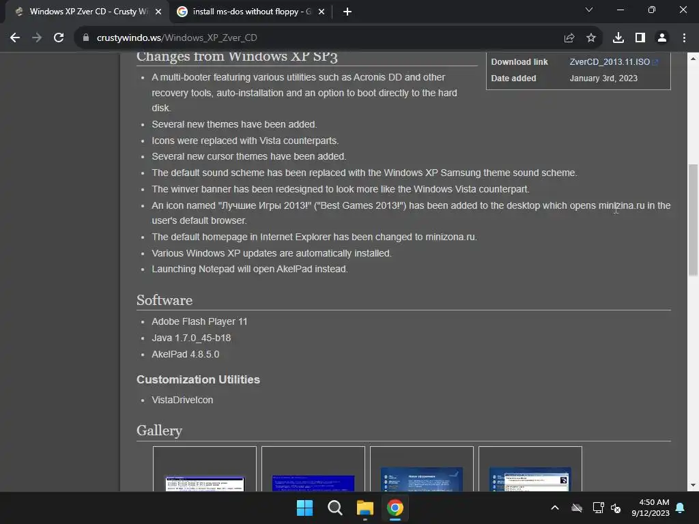Click 'Icons were replaced with Vista counterparts' text
The height and width of the screenshot is (524, 699).
point(245,141)
